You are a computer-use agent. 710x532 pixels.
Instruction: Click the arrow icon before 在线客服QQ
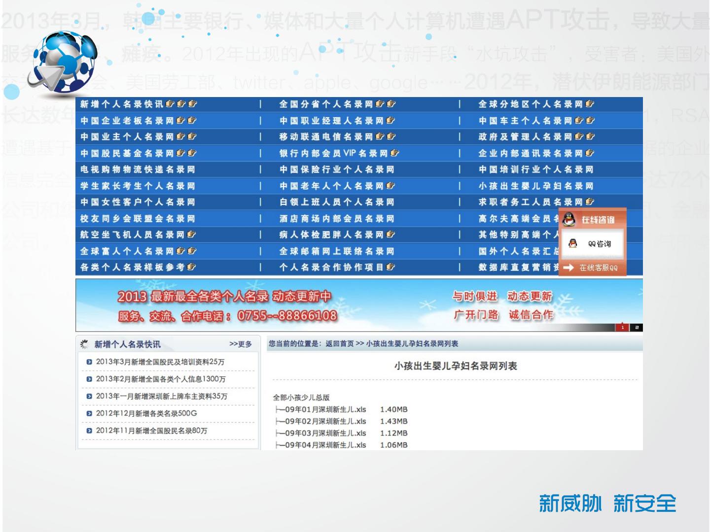(x=568, y=267)
